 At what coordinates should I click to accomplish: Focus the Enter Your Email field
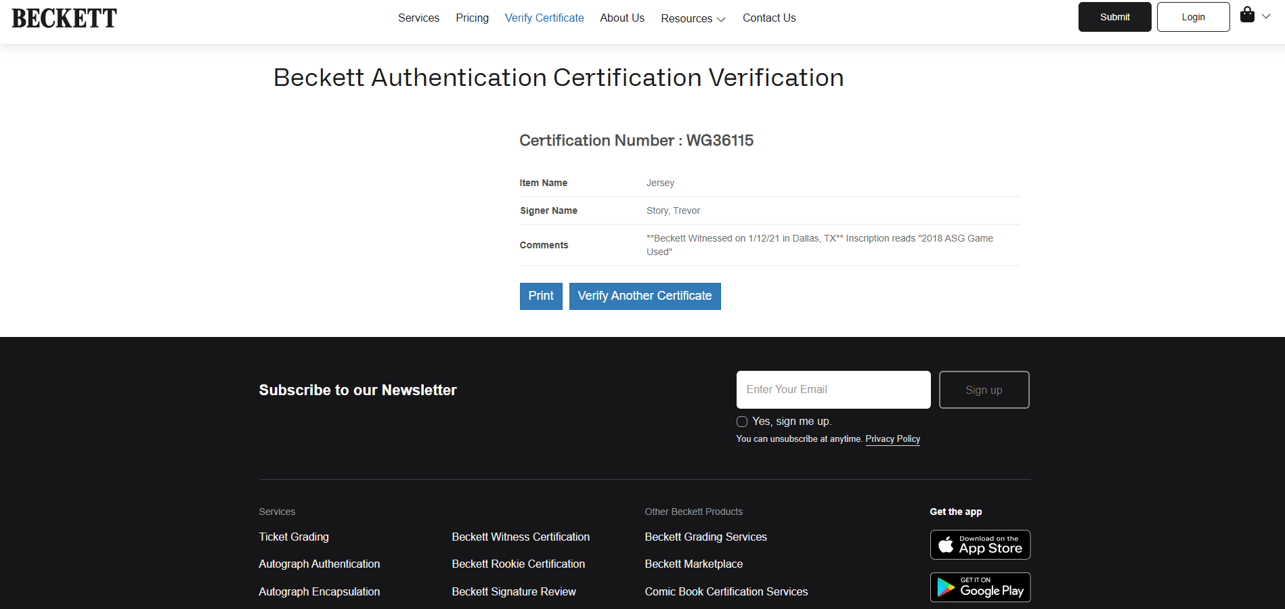tap(833, 390)
